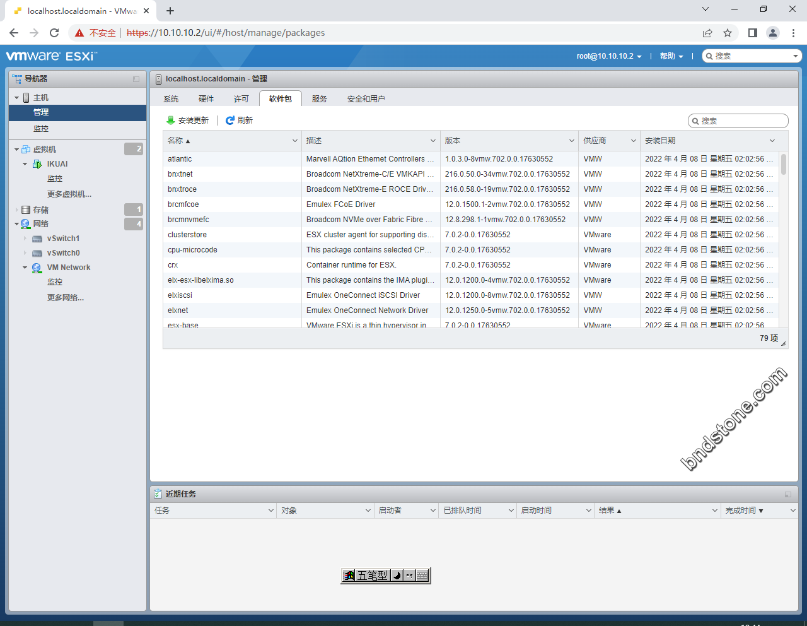Open the name column dropdown arrow
Screen dimensions: 807x626
[294, 141]
